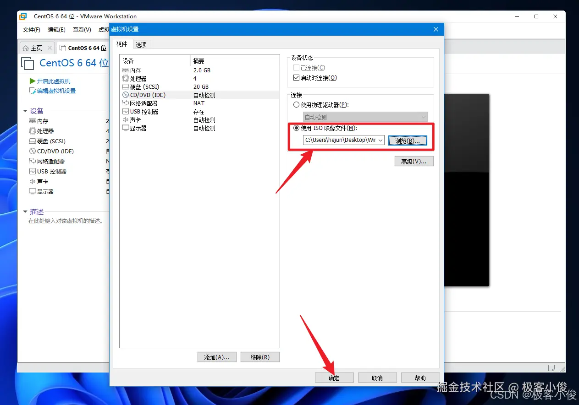This screenshot has height=405, width=579.
Task: Click the 浏览(B)... button
Action: (x=408, y=140)
